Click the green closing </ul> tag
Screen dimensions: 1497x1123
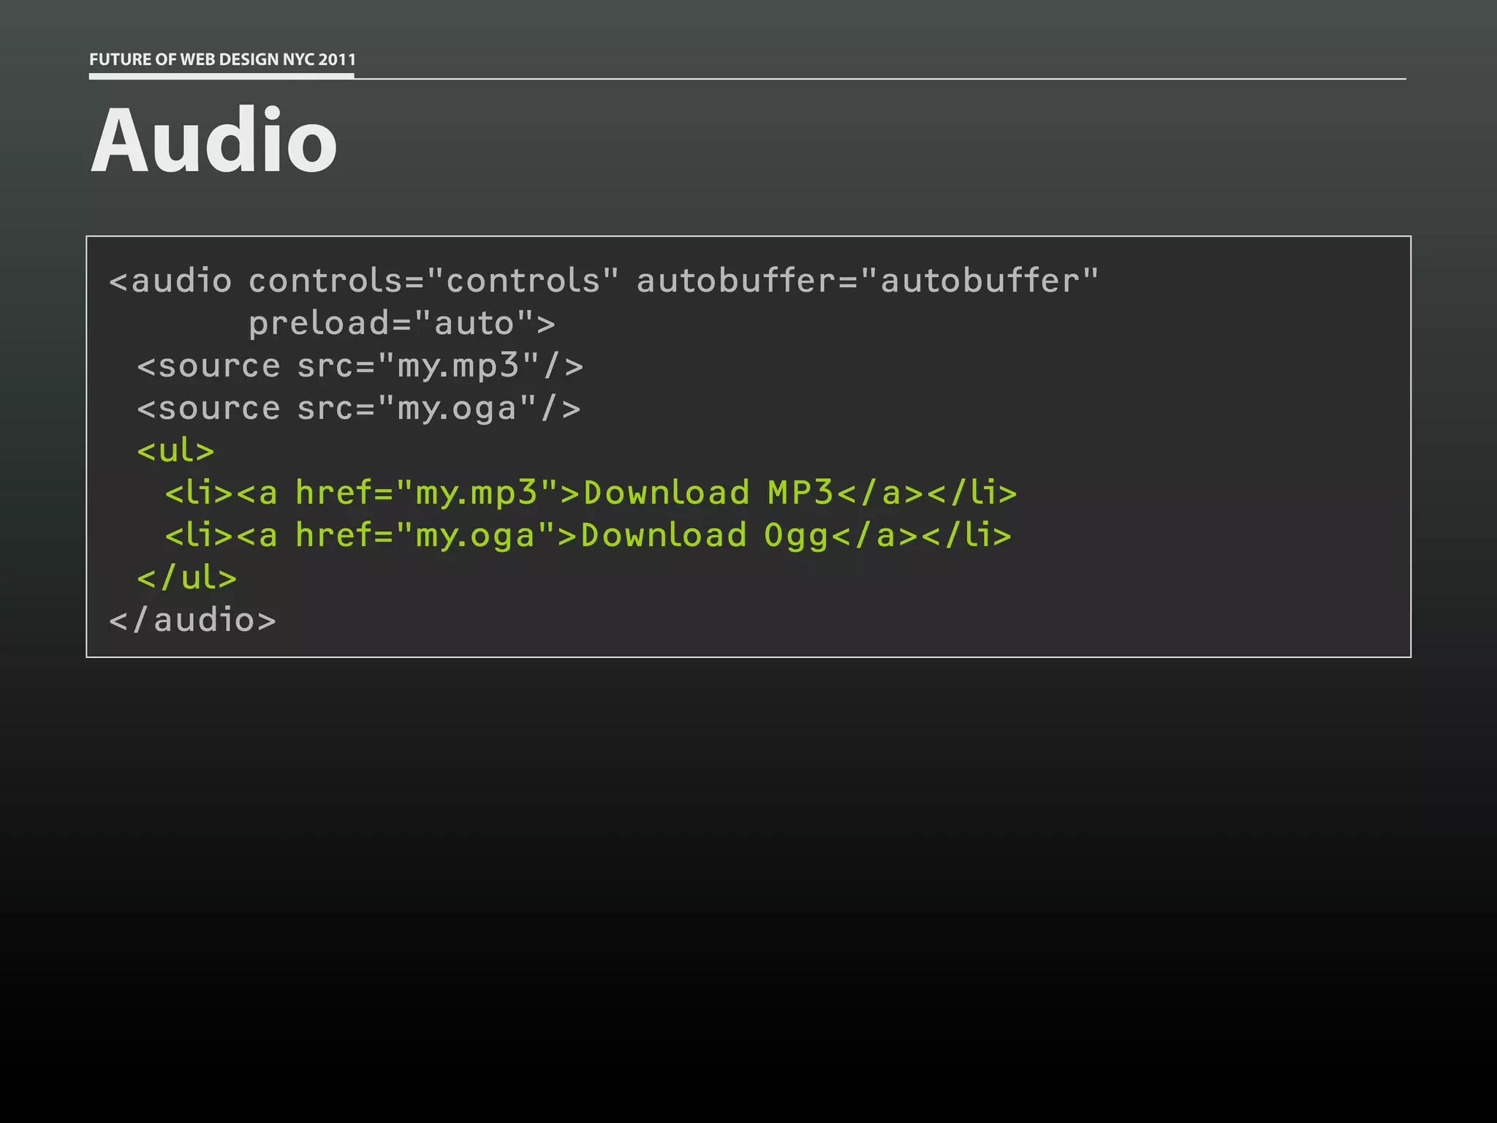pyautogui.click(x=186, y=578)
